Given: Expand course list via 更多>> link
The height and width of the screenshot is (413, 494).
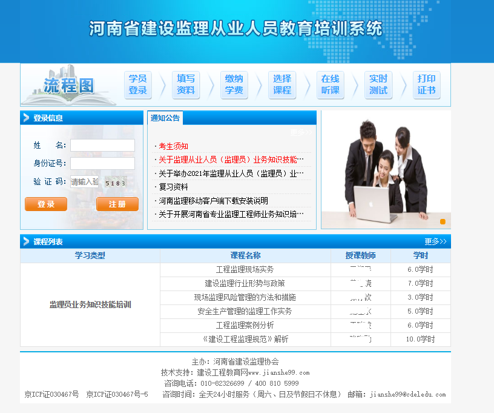Looking at the screenshot, I should click(x=435, y=241).
